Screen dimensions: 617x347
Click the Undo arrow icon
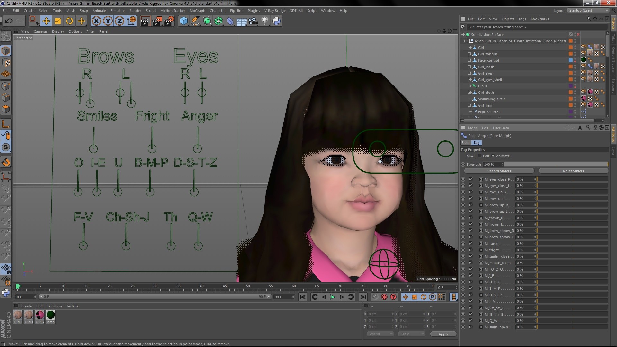coord(8,21)
